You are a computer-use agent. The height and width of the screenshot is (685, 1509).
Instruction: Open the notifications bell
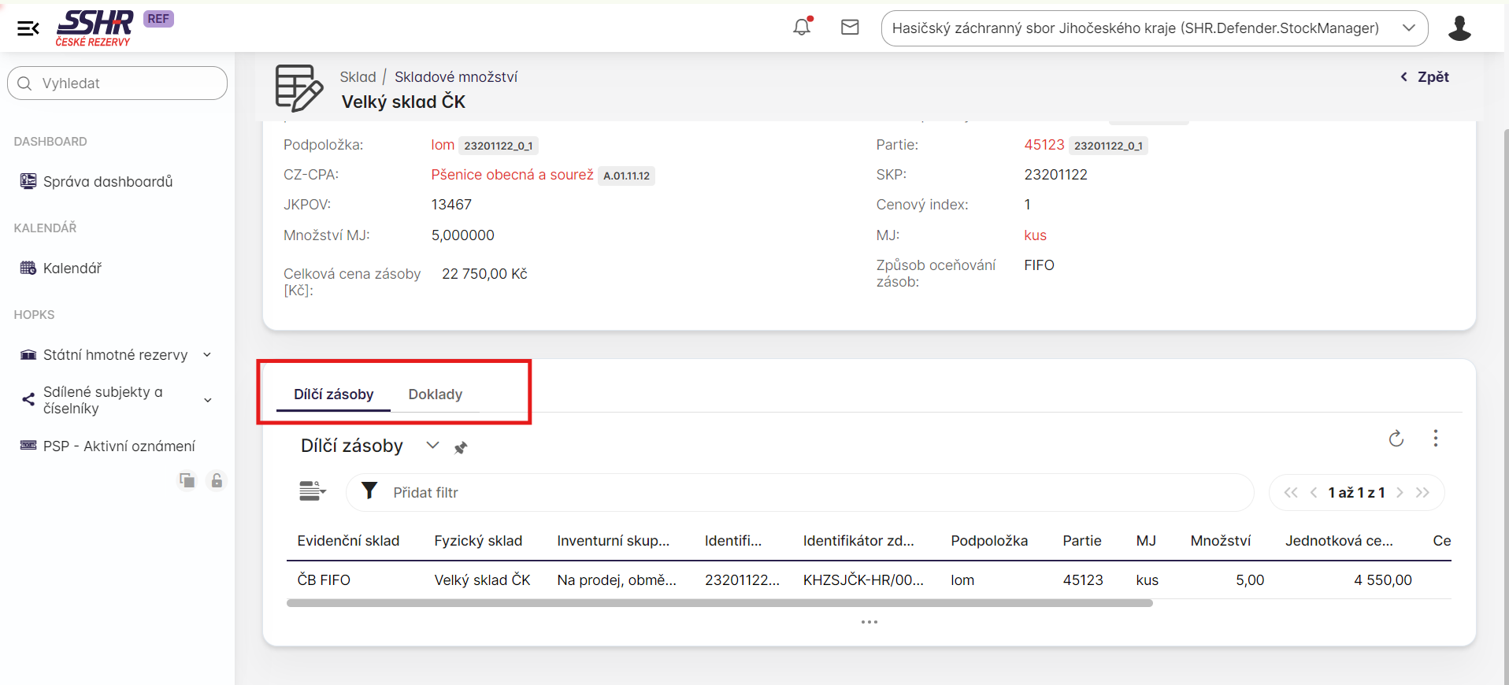pos(802,28)
